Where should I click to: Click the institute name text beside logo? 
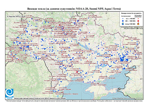click(x=40, y=98)
